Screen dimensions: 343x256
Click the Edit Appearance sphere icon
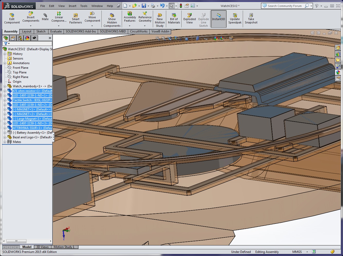tap(216, 38)
